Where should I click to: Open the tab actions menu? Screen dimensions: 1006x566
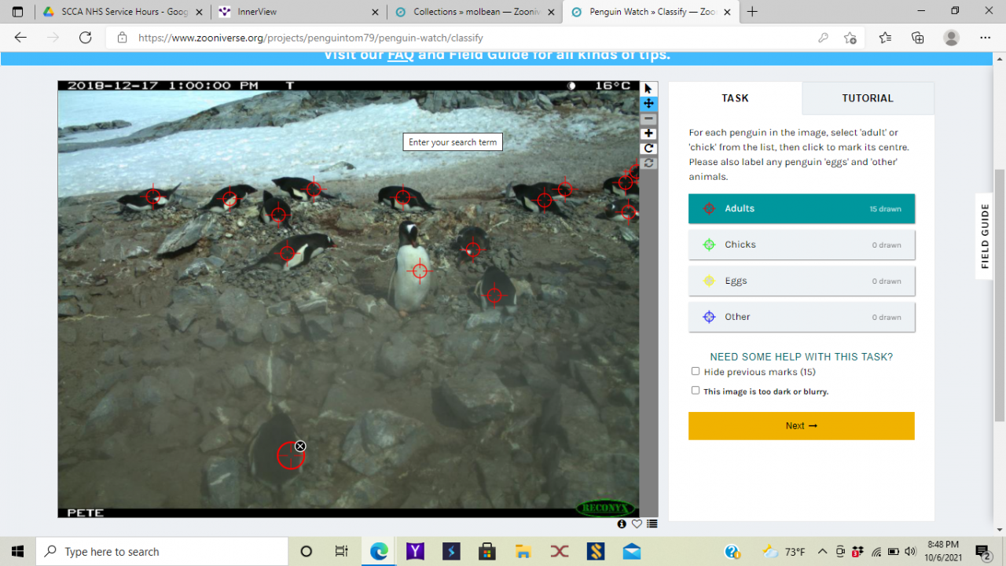tap(17, 12)
